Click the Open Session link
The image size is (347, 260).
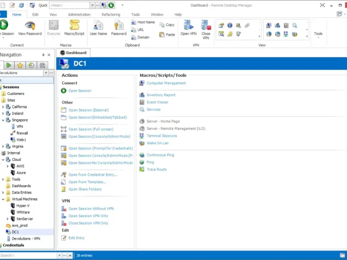pyautogui.click(x=80, y=91)
